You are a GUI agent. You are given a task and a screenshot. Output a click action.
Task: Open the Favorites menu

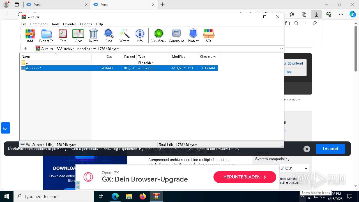70,24
